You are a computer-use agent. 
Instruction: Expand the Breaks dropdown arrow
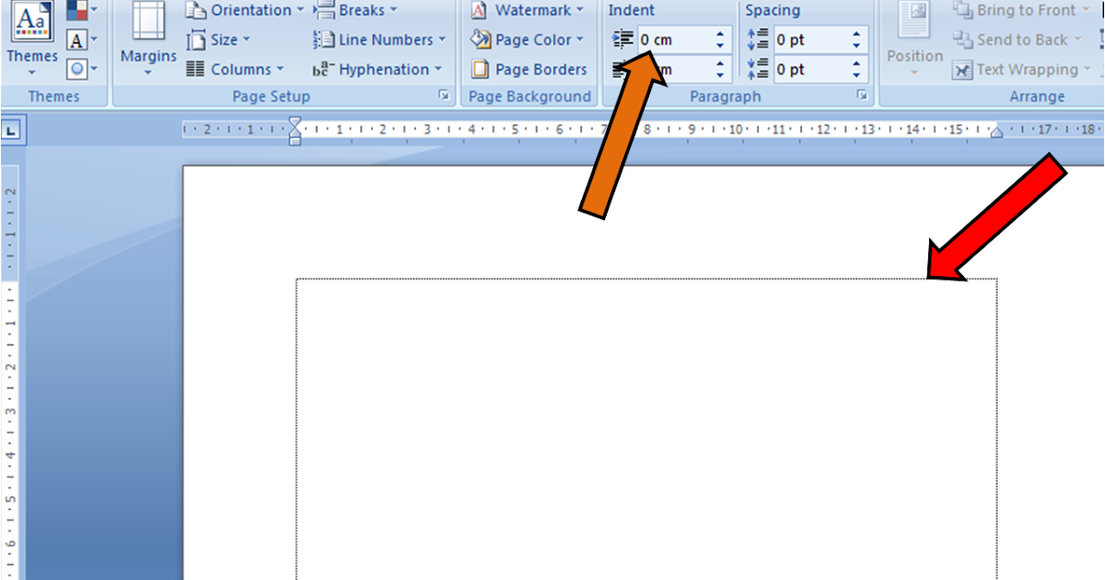pyautogui.click(x=393, y=11)
